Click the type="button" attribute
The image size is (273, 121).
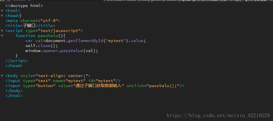tap(39, 86)
